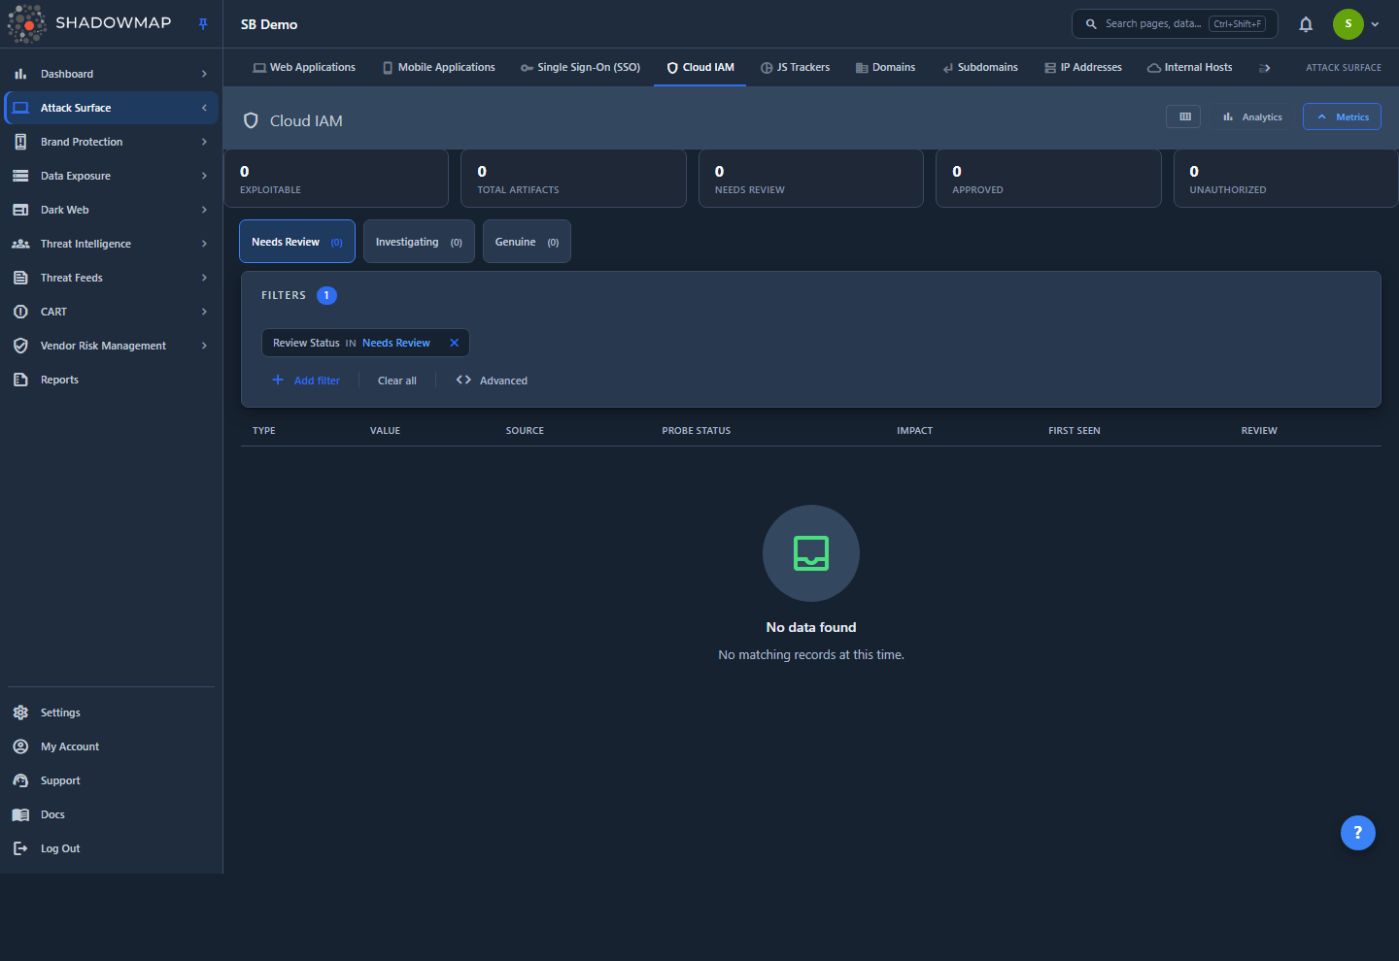Screen dimensions: 1399x961
Task: Click the Settings gear icon
Action: tap(20, 712)
